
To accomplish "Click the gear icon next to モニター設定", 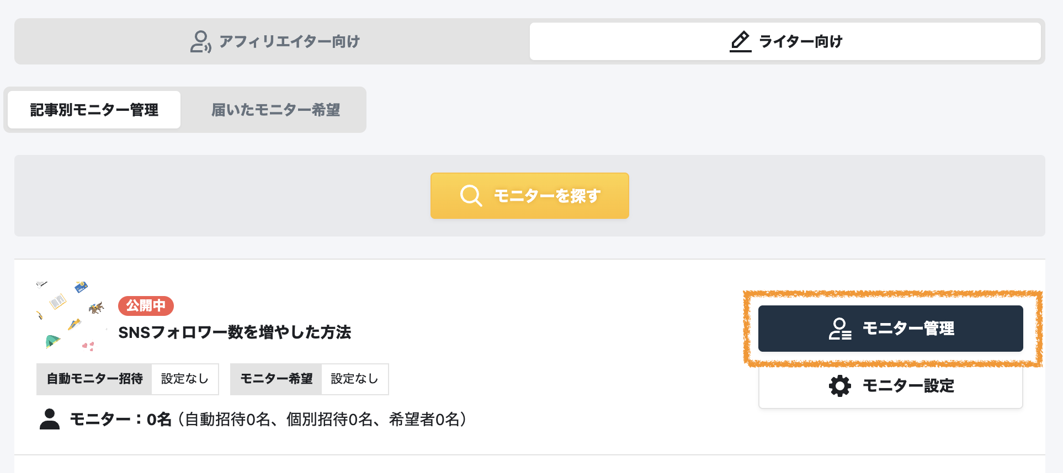I will [x=840, y=386].
